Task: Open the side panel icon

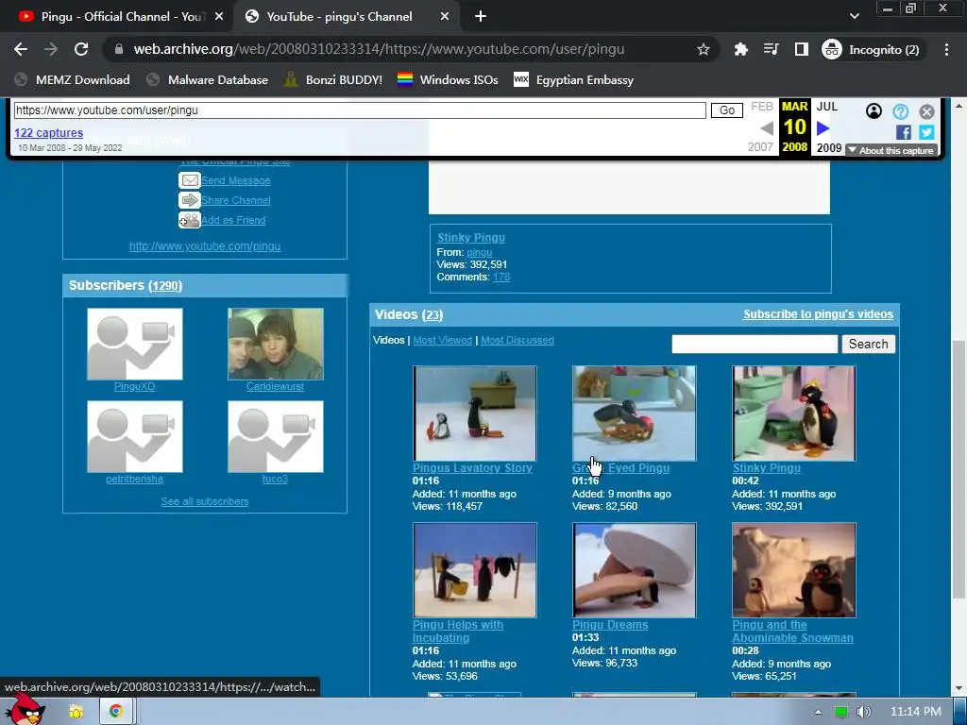Action: 801,49
